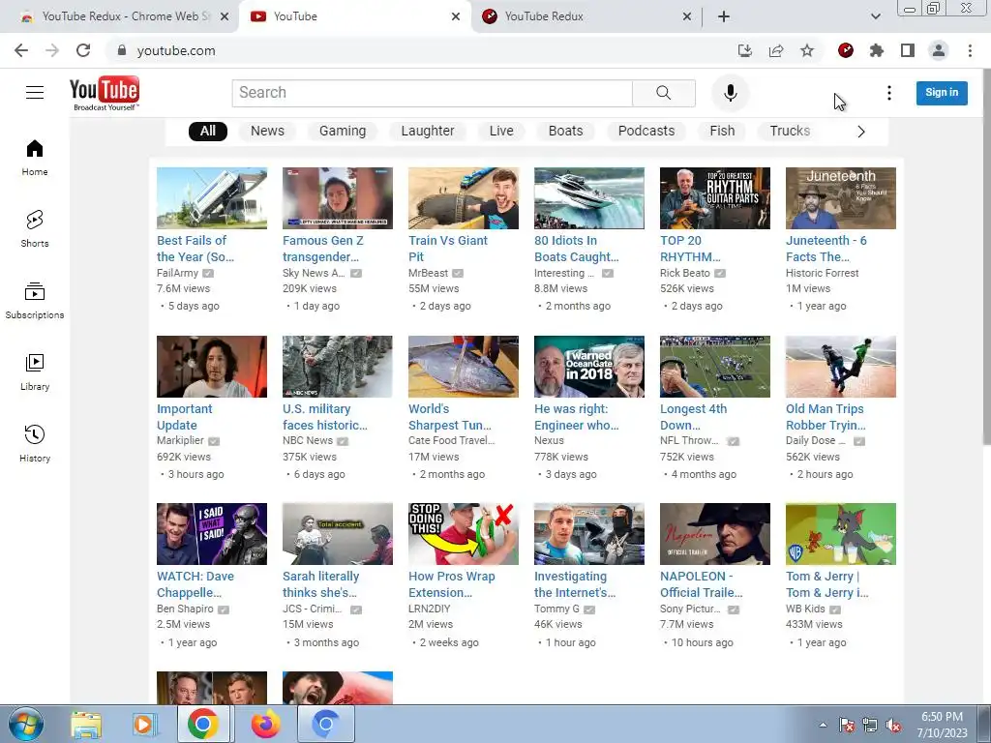
Task: Open the hamburger guide menu
Action: pos(35,92)
